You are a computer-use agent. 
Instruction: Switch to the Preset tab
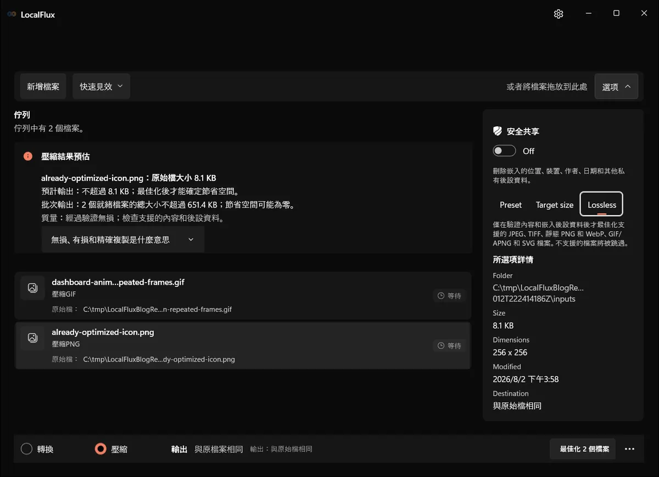pyautogui.click(x=511, y=205)
